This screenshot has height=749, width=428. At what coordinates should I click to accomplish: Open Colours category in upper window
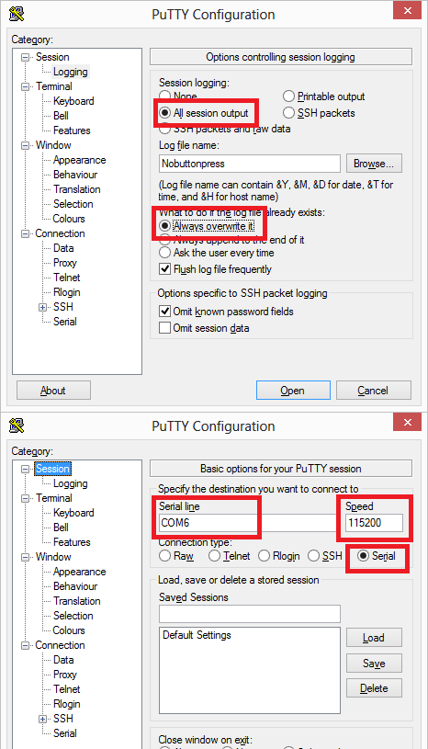click(69, 219)
